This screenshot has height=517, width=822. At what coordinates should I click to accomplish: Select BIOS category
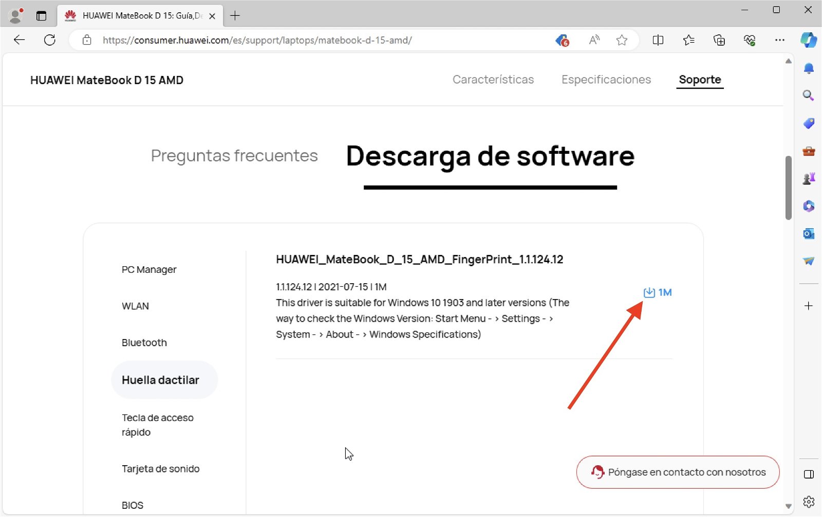click(x=133, y=505)
